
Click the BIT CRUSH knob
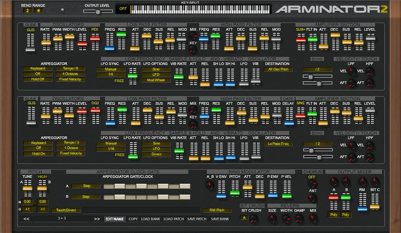tap(253, 219)
